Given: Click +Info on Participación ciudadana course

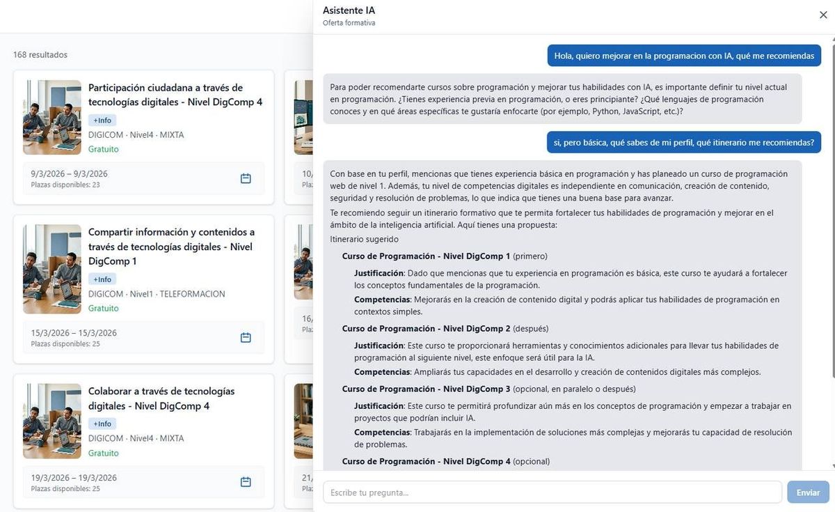Looking at the screenshot, I should pos(102,121).
